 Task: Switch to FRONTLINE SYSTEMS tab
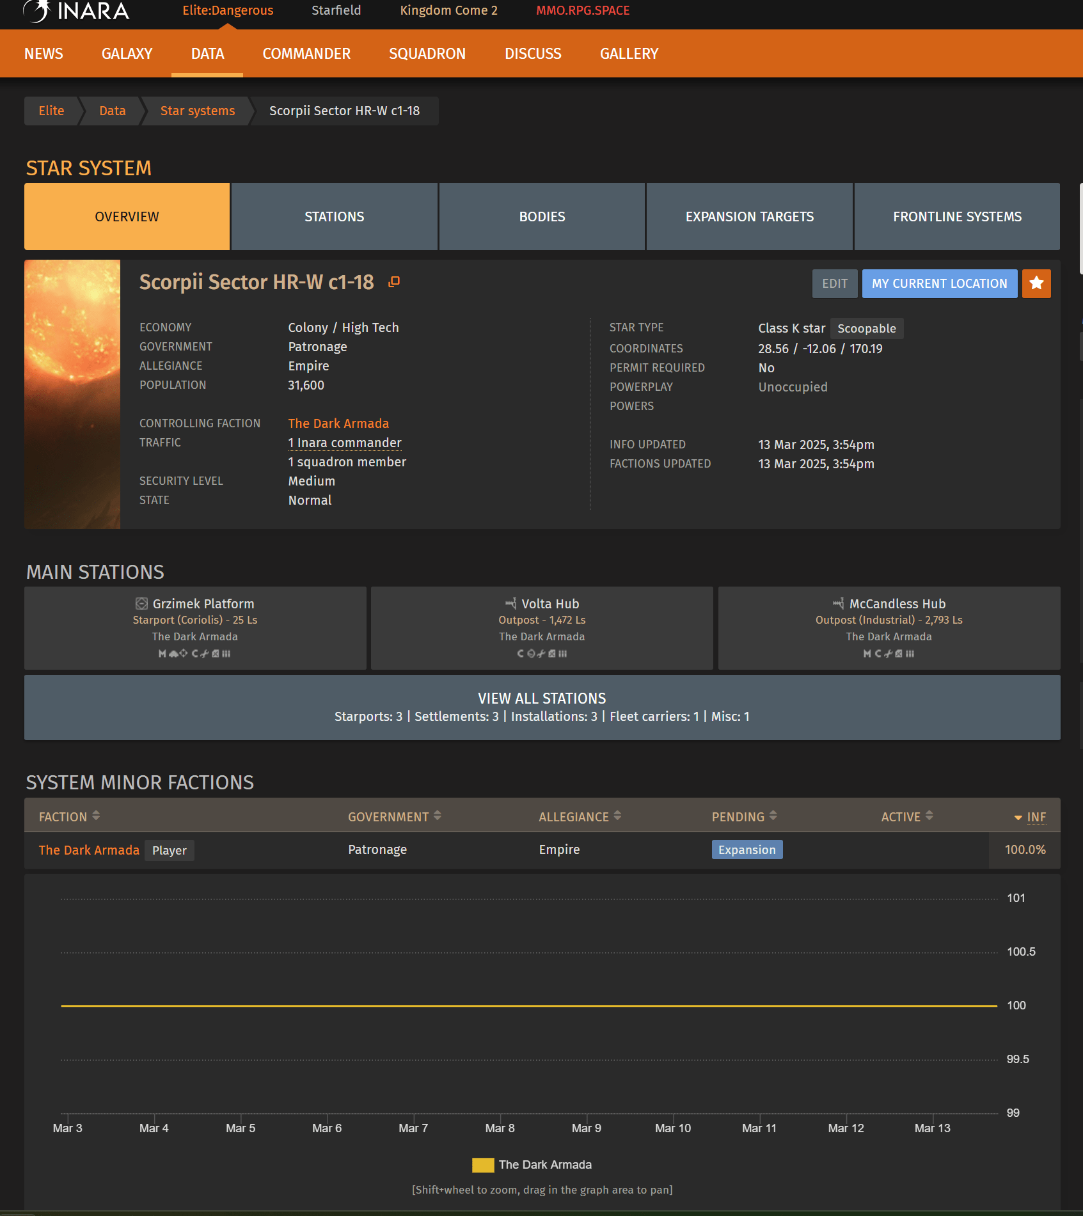957,216
